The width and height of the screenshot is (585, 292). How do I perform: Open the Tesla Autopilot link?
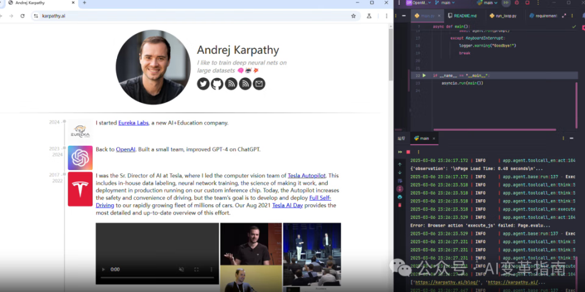307,176
